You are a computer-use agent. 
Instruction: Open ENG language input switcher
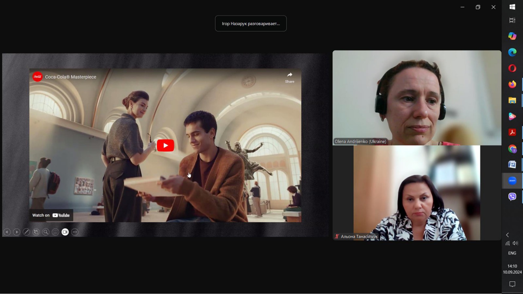512,253
